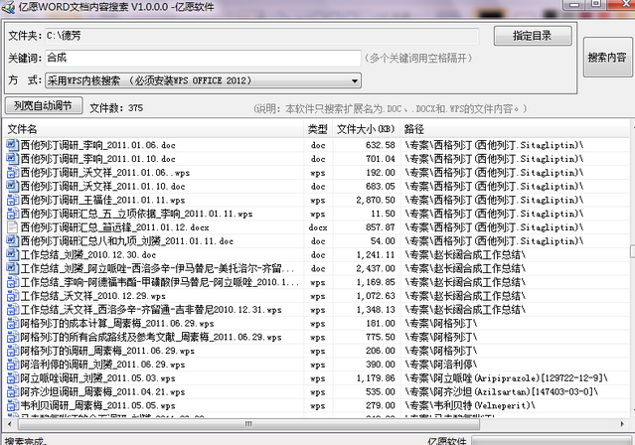This screenshot has height=445, width=635.
Task: Click type cell docx
Action: 318,227
